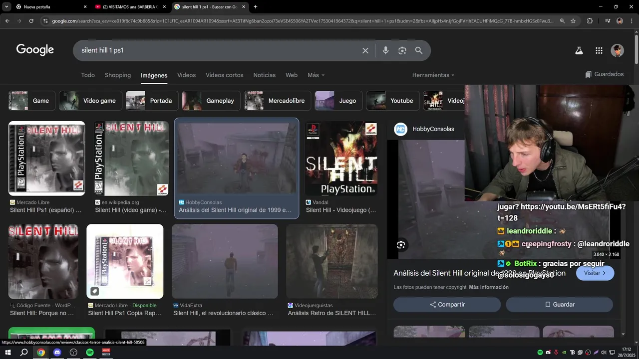Open the Google account profile picture

click(618, 50)
